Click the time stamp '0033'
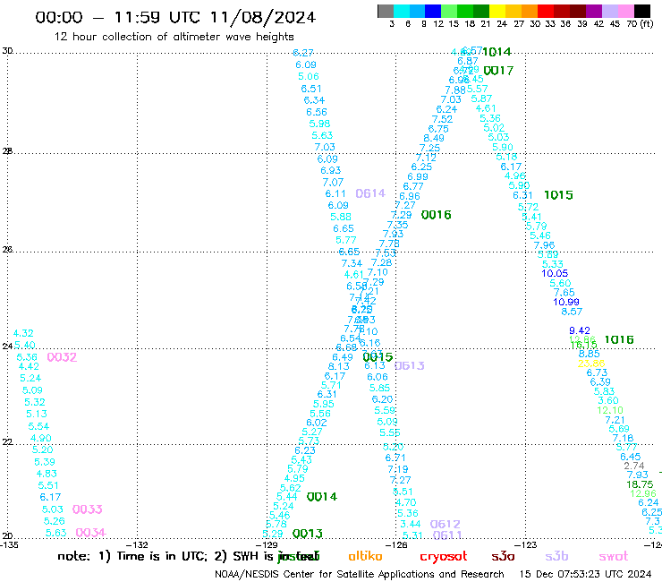This screenshot has height=582, width=662. [87, 509]
